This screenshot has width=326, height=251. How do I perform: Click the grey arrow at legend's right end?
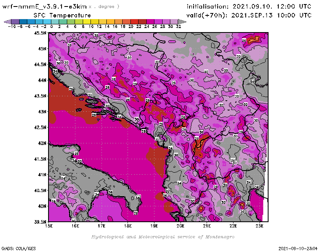click(x=182, y=22)
